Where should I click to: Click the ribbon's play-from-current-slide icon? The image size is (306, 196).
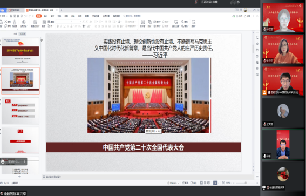point(24,22)
